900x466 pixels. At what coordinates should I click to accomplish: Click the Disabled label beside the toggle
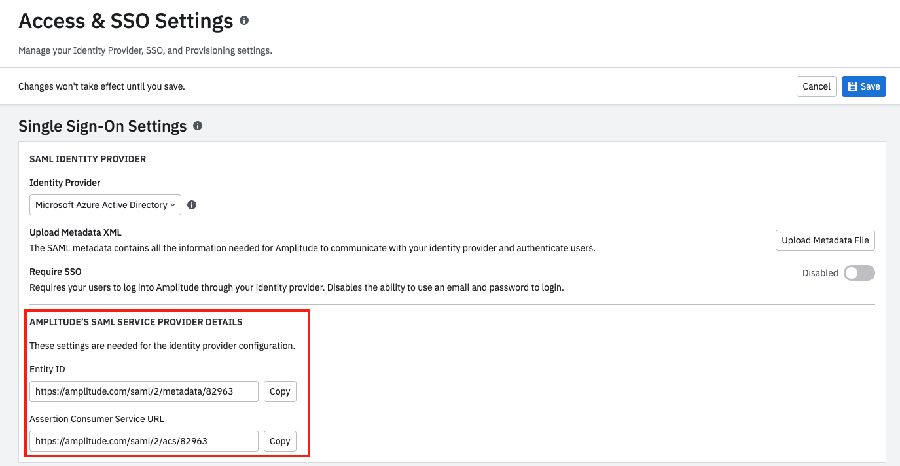click(x=819, y=273)
